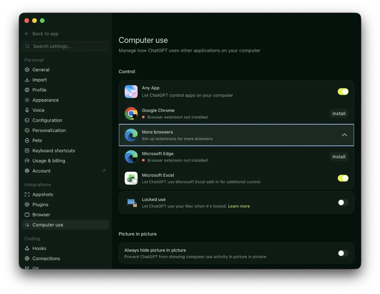Click the Edge icon in More browsers row
Viewport: 380px width, 294px height.
click(131, 135)
